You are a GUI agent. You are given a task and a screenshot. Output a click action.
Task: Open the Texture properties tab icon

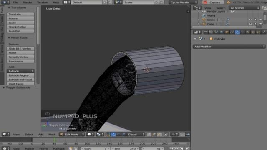tap(253, 32)
